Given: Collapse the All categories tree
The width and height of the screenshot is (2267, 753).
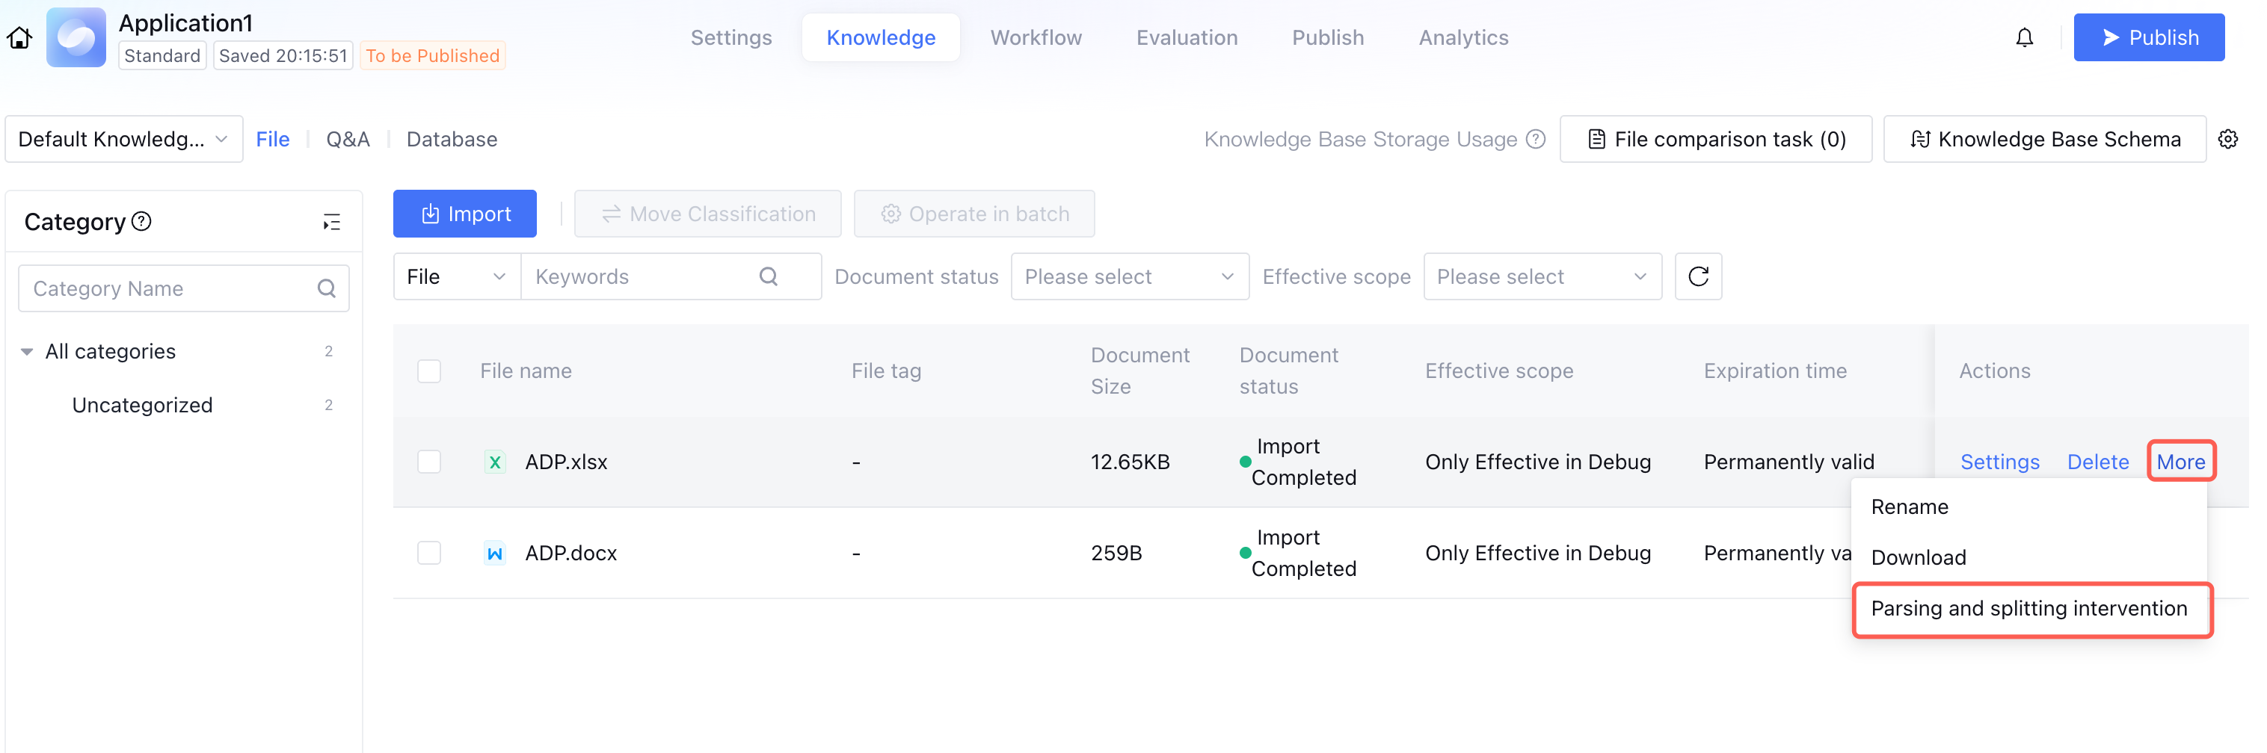Looking at the screenshot, I should pos(27,352).
